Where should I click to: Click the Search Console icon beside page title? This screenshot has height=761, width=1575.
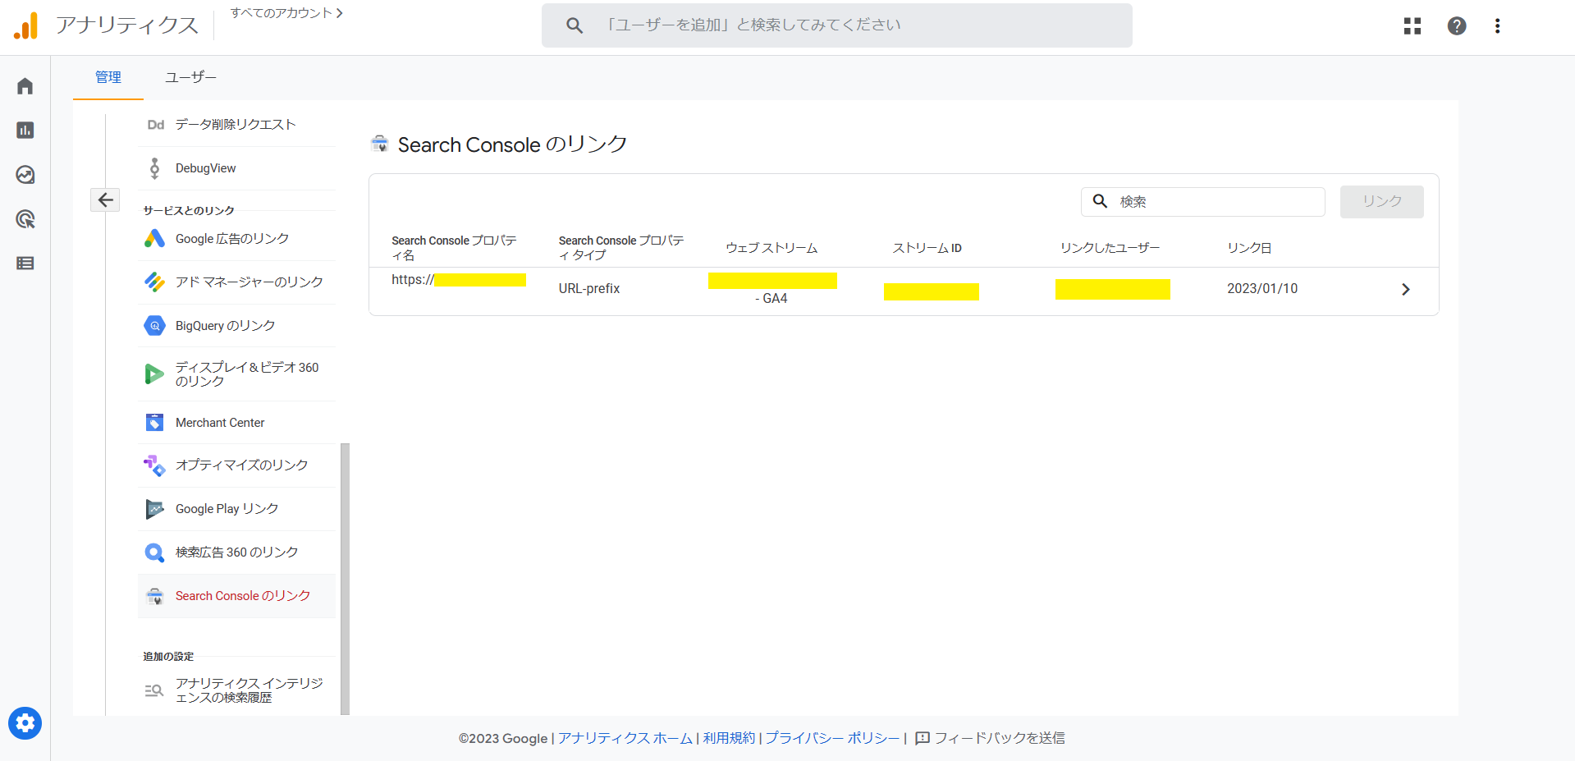click(380, 144)
